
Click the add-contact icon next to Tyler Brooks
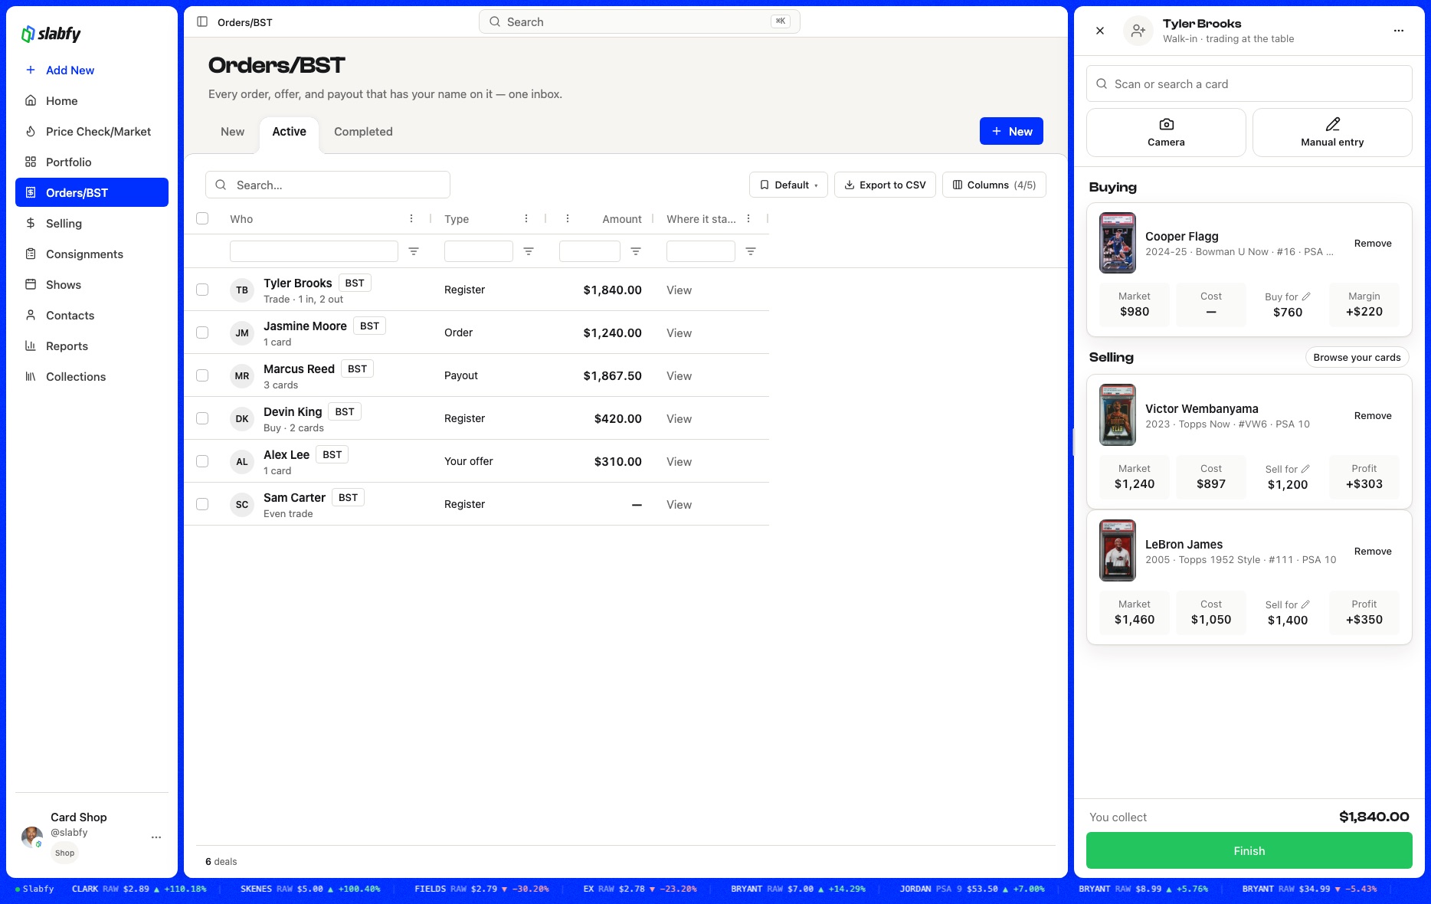1138,31
